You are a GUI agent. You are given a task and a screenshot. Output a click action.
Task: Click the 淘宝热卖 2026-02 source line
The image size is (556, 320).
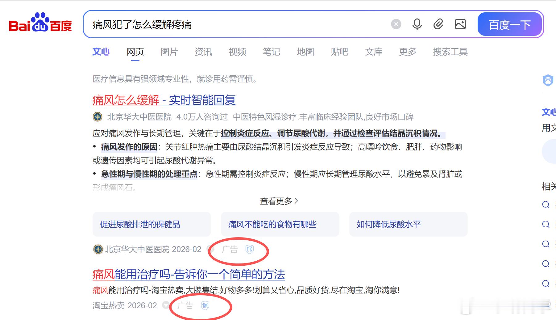coord(125,305)
